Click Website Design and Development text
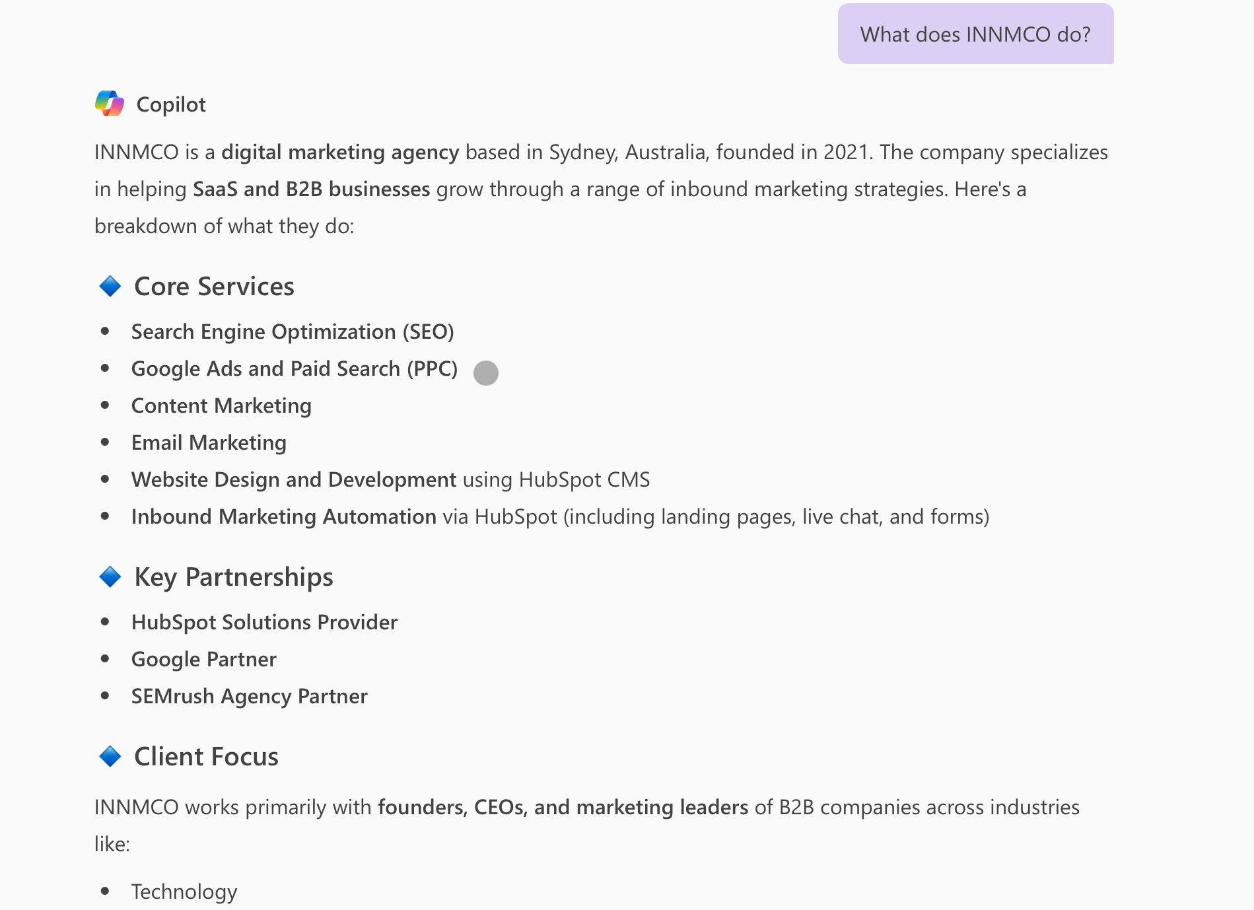Screen dimensions: 1254x910 [x=294, y=479]
